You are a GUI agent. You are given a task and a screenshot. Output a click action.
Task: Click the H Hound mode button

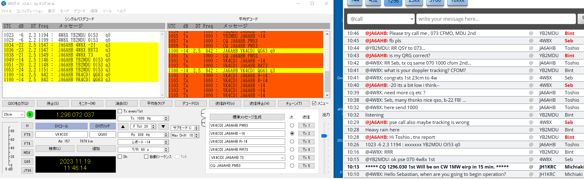27,126
